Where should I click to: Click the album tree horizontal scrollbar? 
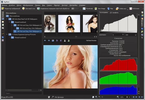[19, 90]
